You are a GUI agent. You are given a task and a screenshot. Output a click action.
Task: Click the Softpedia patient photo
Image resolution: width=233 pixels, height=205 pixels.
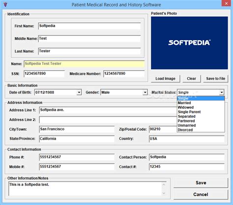[189, 43]
